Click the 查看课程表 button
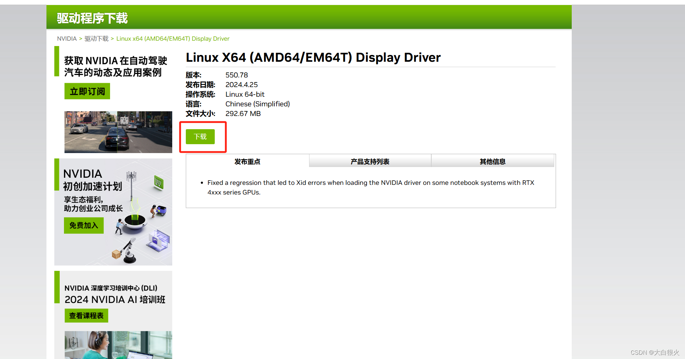 pyautogui.click(x=86, y=315)
